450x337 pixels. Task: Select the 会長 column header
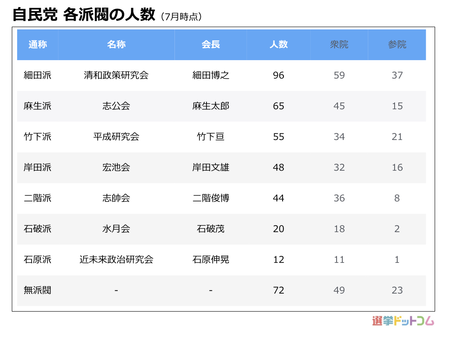[210, 44]
